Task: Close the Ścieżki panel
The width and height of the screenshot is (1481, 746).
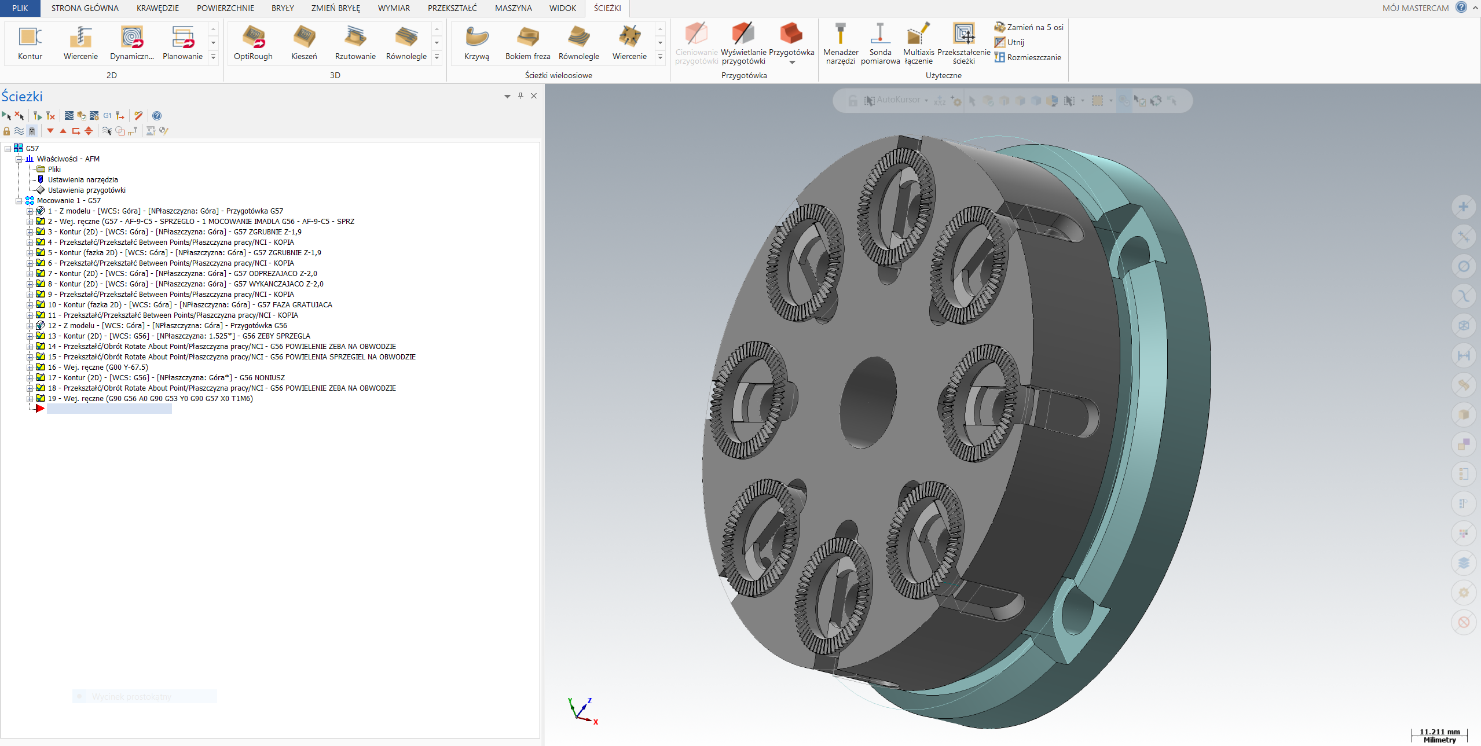Action: (534, 96)
